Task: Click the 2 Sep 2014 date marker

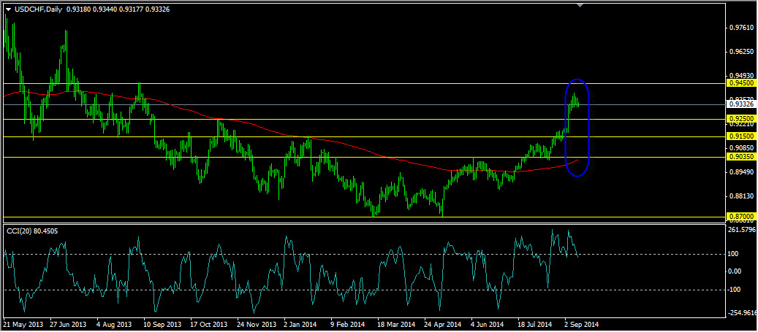Action: [585, 324]
